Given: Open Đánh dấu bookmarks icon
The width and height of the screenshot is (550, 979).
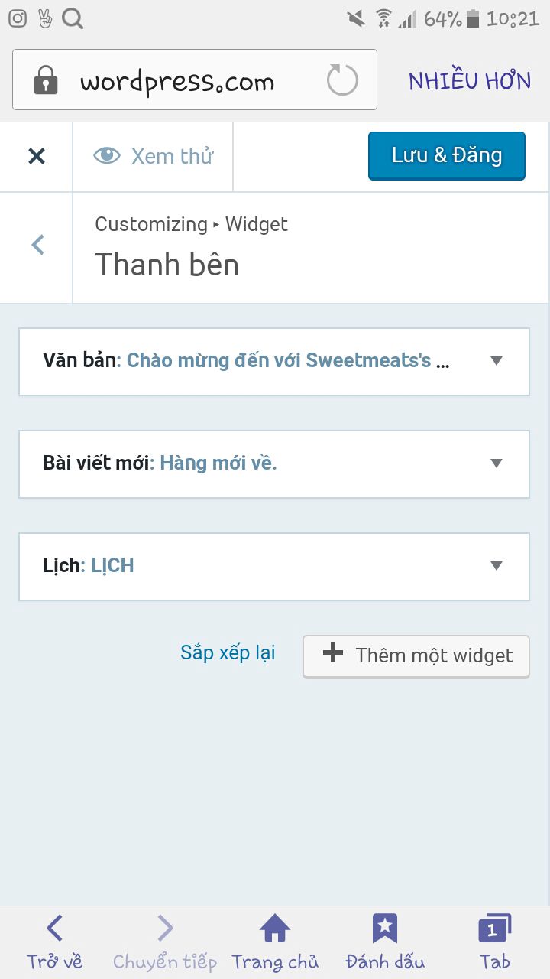Looking at the screenshot, I should click(x=385, y=929).
